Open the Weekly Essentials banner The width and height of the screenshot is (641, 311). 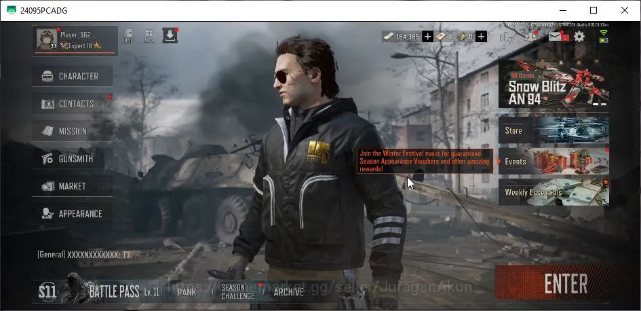point(553,192)
